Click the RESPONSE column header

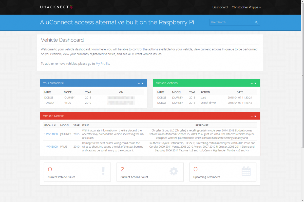[x=202, y=125]
